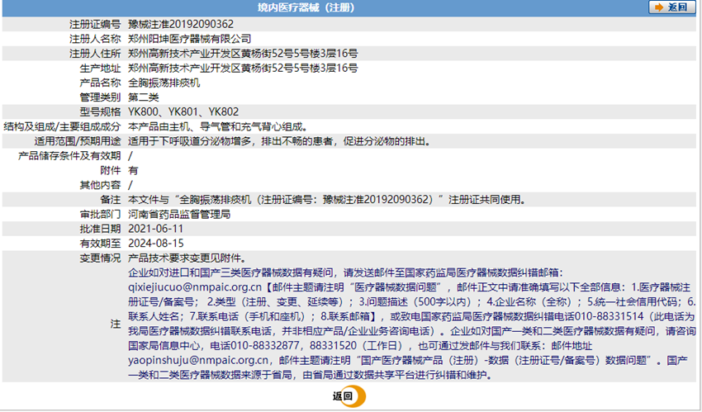The image size is (702, 412).
Task: Click phone number 010-88332877 in the note
Action: (265, 345)
